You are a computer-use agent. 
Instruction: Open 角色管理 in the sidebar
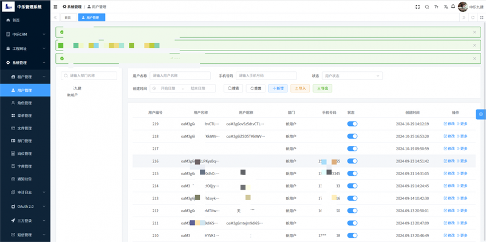tap(25, 103)
